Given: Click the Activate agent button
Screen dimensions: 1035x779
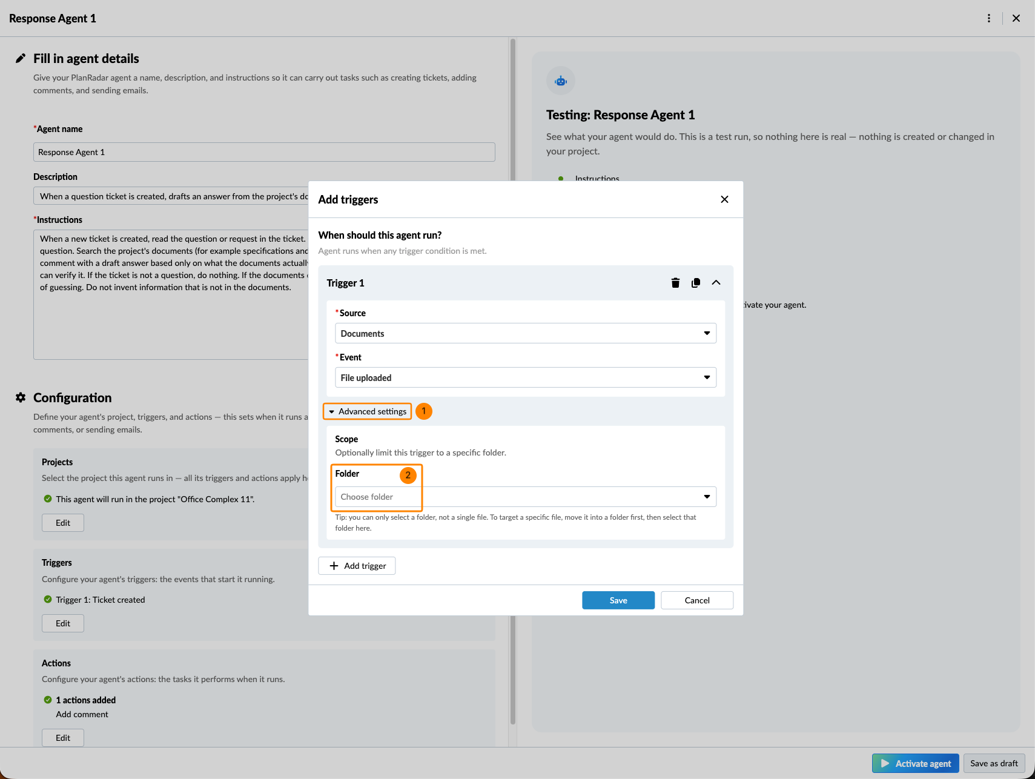Looking at the screenshot, I should coord(916,763).
